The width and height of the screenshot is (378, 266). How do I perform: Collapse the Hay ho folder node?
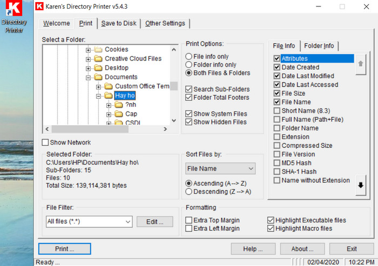[98, 96]
